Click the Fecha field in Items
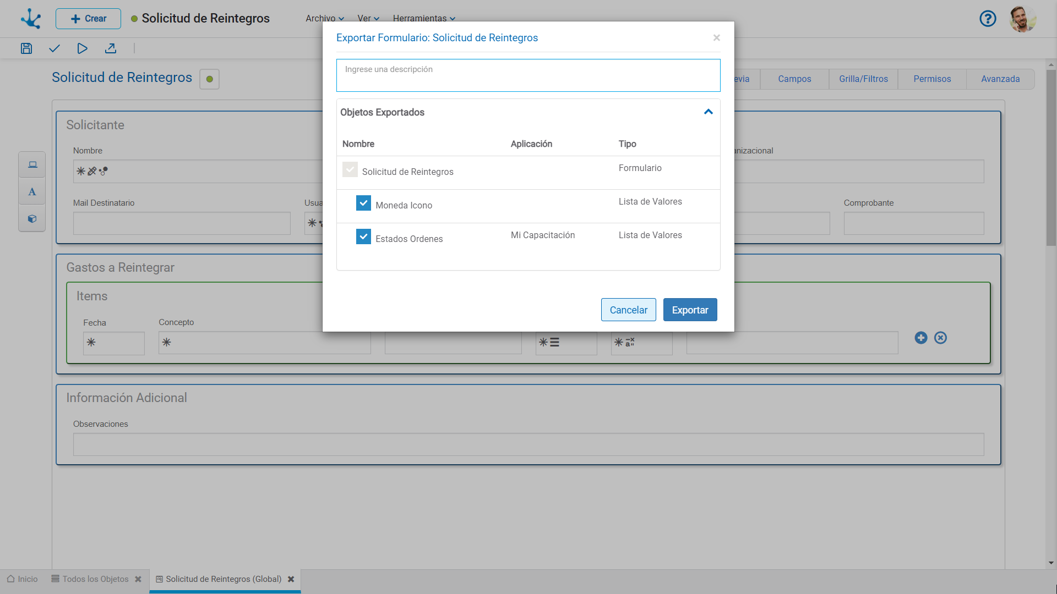Viewport: 1057px width, 594px height. (x=114, y=343)
